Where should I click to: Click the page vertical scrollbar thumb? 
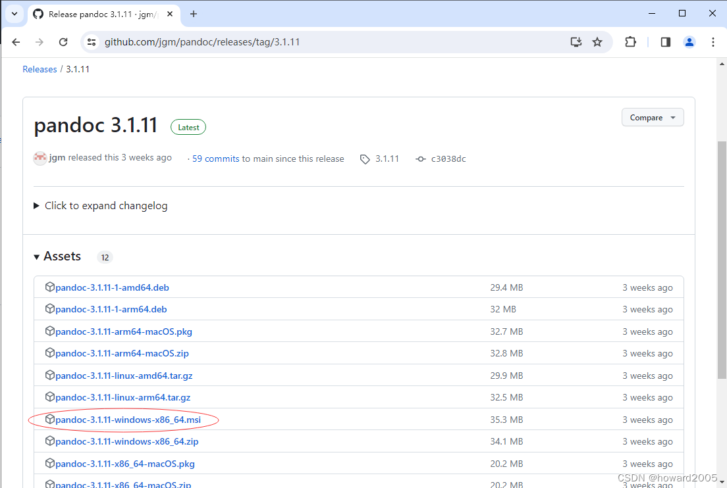(x=722, y=259)
